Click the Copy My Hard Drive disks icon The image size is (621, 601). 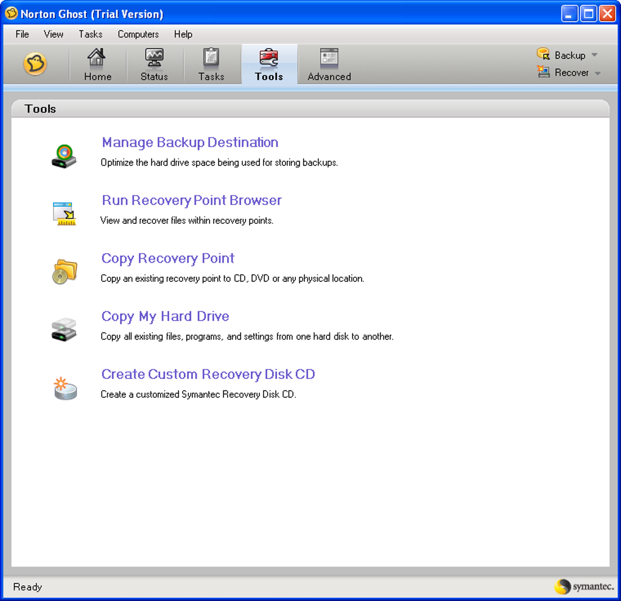pyautogui.click(x=64, y=329)
